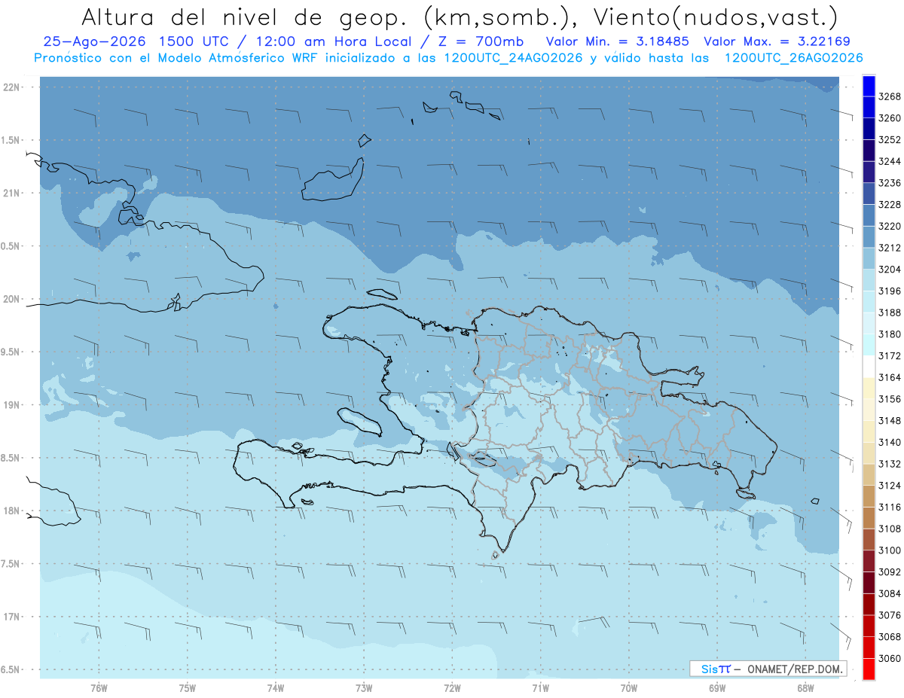The image size is (904, 698).
Task: Click the 22N latitude label
Action: click(x=13, y=87)
